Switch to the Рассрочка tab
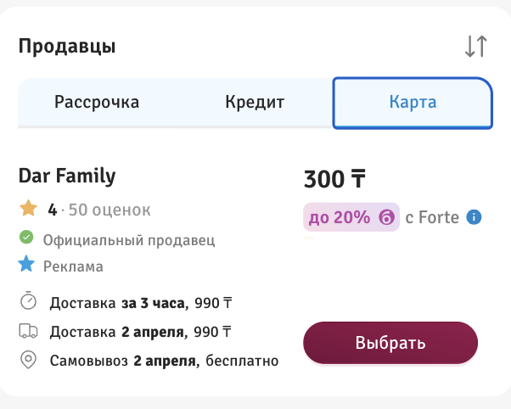This screenshot has height=409, width=511. 97,103
